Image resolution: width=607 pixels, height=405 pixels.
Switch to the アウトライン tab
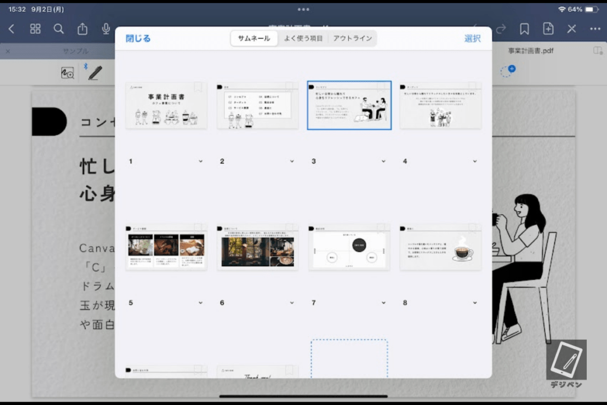click(353, 39)
